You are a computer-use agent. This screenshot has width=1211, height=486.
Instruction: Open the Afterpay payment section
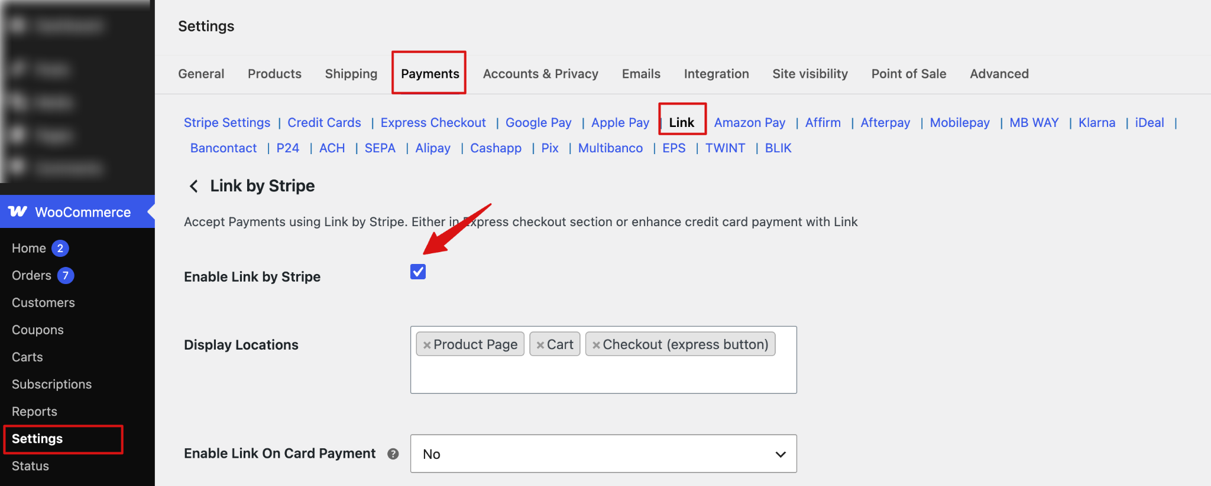885,123
